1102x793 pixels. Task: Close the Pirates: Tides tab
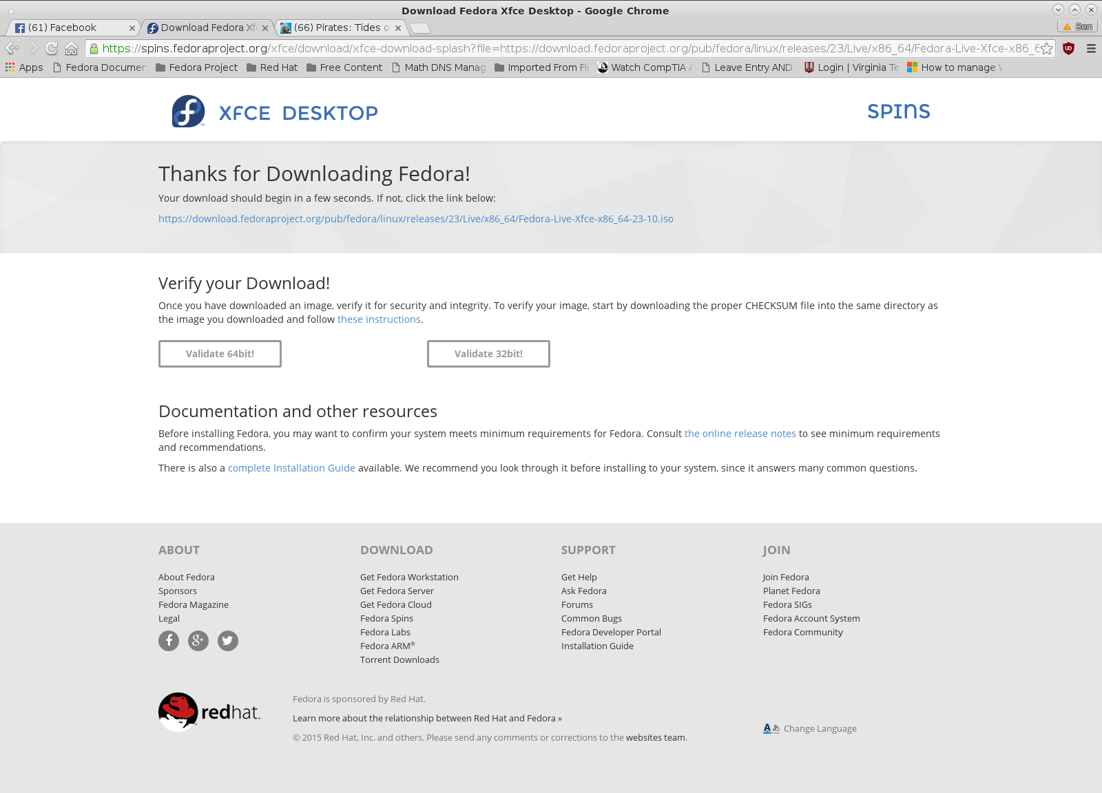click(398, 28)
